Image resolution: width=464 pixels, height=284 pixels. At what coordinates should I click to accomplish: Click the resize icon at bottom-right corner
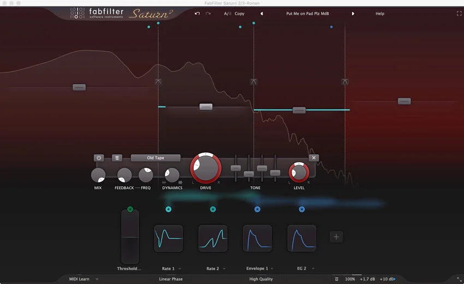(459, 279)
